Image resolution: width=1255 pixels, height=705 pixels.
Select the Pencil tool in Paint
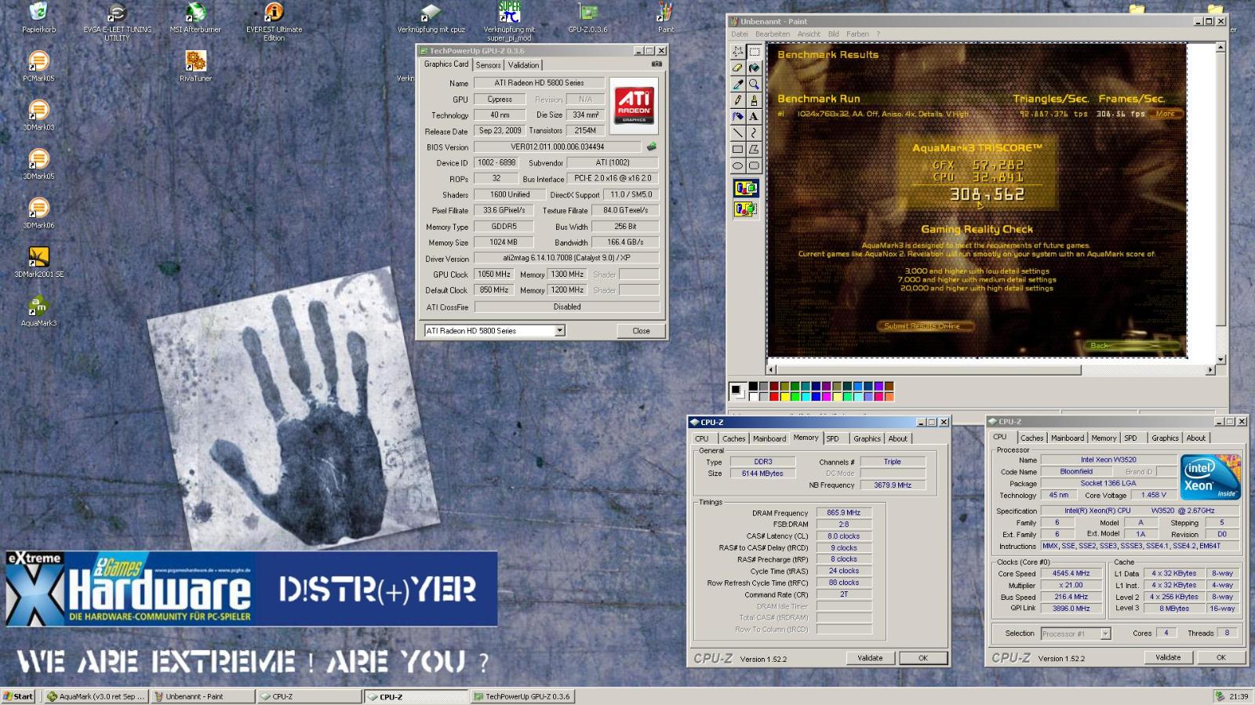737,100
